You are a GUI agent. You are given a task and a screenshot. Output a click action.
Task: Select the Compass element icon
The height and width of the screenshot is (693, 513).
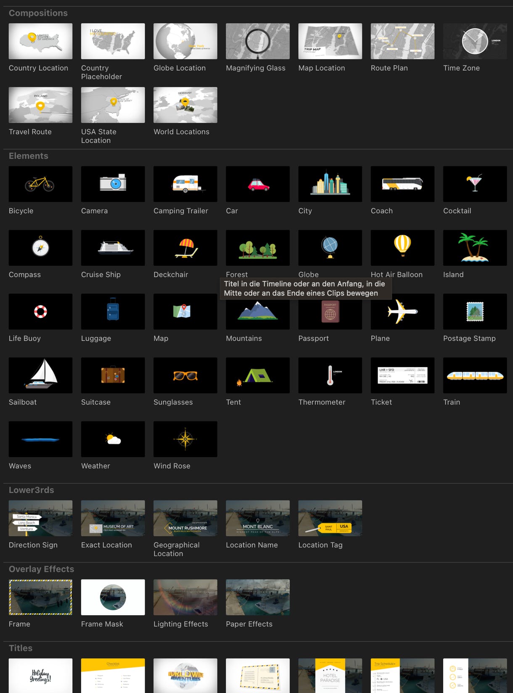pyautogui.click(x=40, y=248)
